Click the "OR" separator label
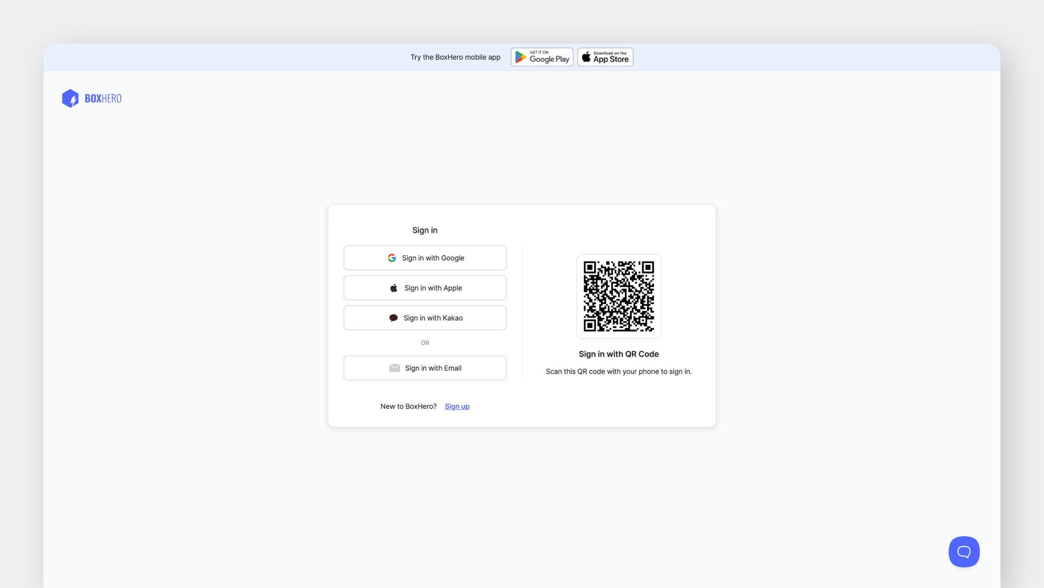Viewport: 1044px width, 588px height. 425,343
